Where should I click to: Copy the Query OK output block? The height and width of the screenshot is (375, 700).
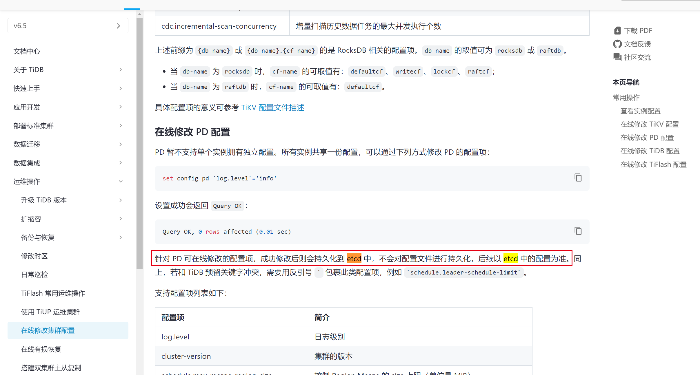578,231
